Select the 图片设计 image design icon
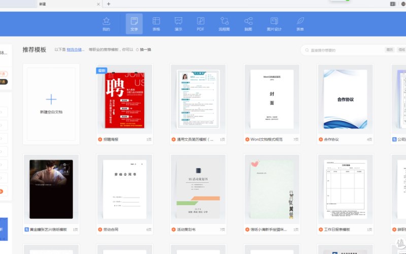 tap(274, 24)
